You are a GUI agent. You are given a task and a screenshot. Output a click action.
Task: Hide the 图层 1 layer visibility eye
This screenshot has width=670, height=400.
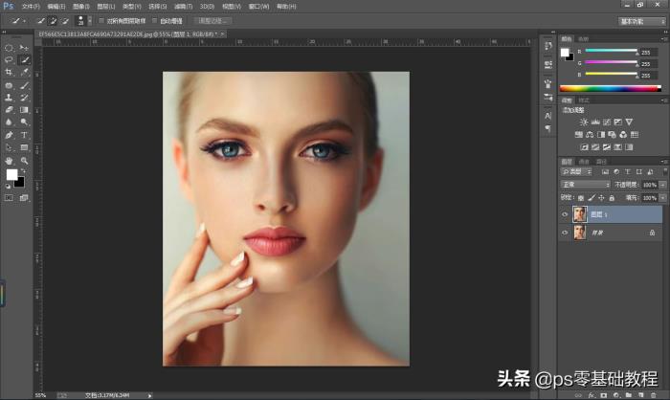565,214
